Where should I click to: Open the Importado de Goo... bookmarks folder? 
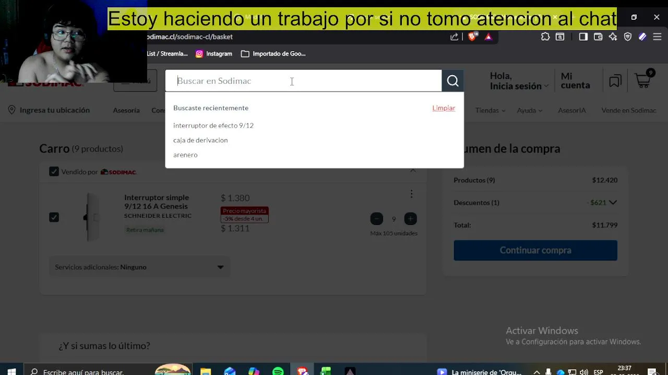(x=273, y=54)
